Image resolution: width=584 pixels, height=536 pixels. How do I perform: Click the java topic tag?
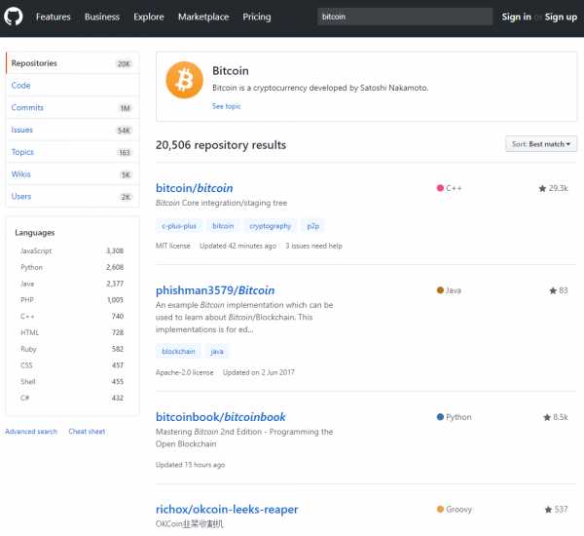point(217,352)
